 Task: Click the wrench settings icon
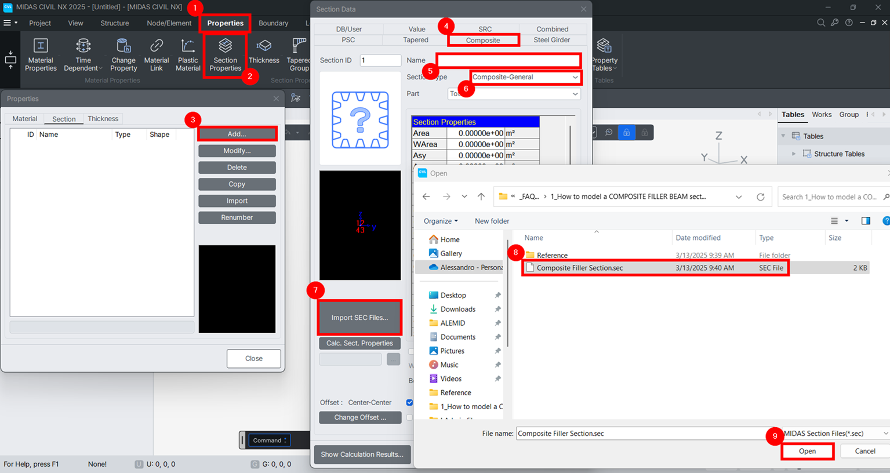(x=834, y=23)
